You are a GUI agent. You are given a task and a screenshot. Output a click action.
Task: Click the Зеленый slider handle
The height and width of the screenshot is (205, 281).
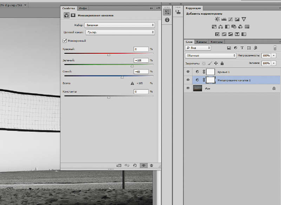pyautogui.click(x=132, y=66)
